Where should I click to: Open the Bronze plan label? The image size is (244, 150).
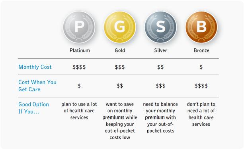tap(201, 50)
